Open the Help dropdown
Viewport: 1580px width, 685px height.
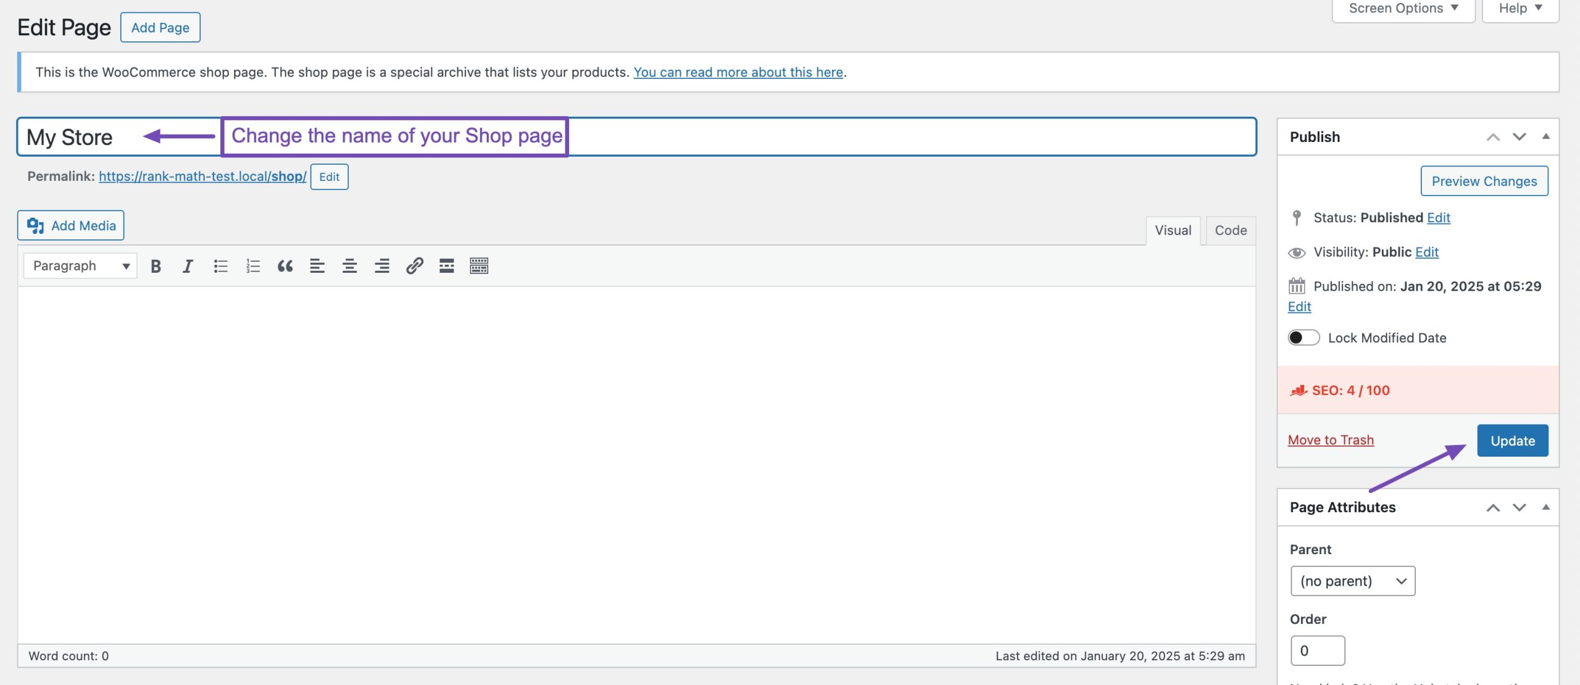(1520, 9)
